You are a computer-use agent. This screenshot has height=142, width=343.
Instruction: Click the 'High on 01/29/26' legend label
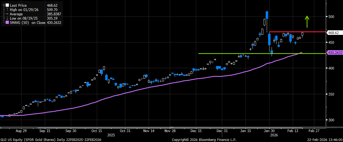point(24,10)
